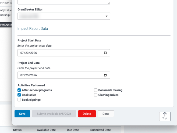Click the Done button

pyautogui.click(x=106, y=114)
